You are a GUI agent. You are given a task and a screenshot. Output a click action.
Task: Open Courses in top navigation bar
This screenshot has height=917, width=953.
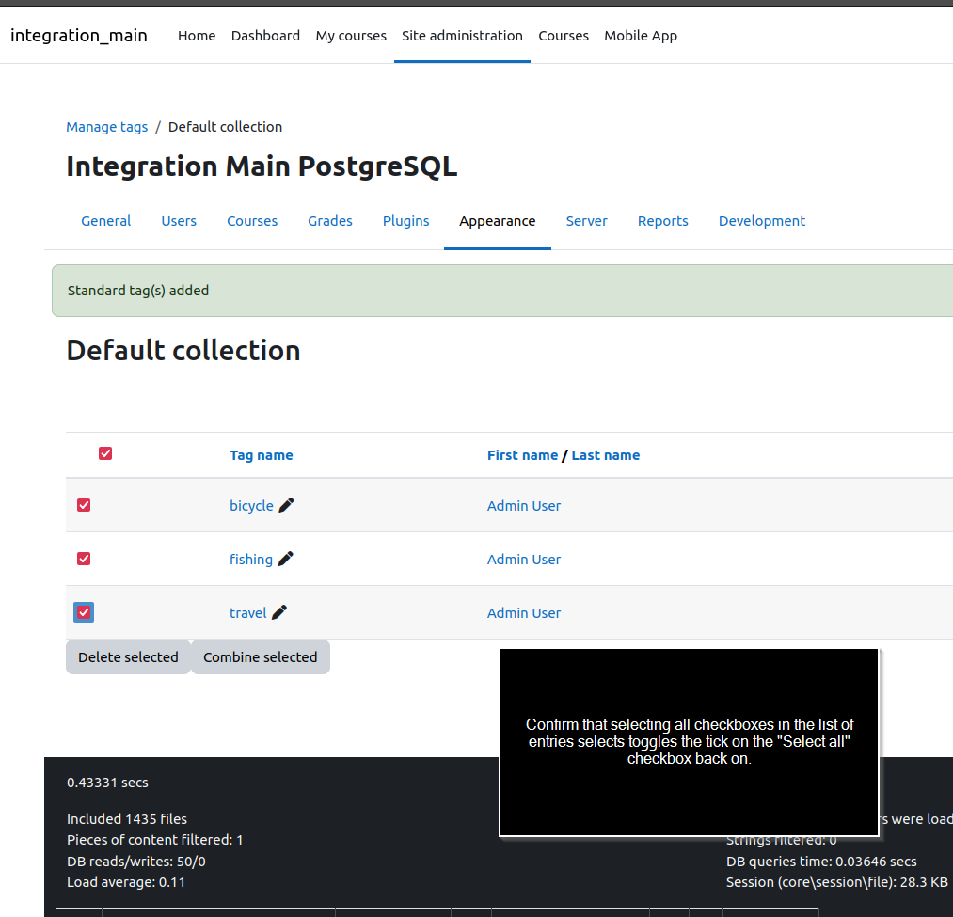564,36
